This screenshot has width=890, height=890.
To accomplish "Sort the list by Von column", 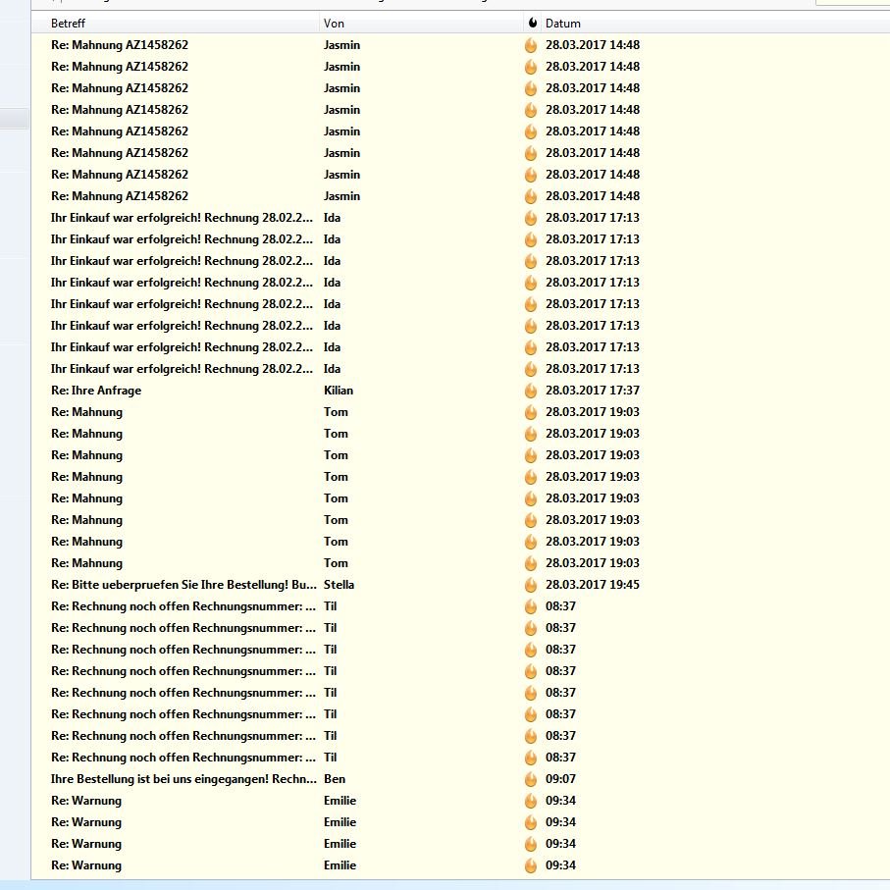I will point(421,24).
